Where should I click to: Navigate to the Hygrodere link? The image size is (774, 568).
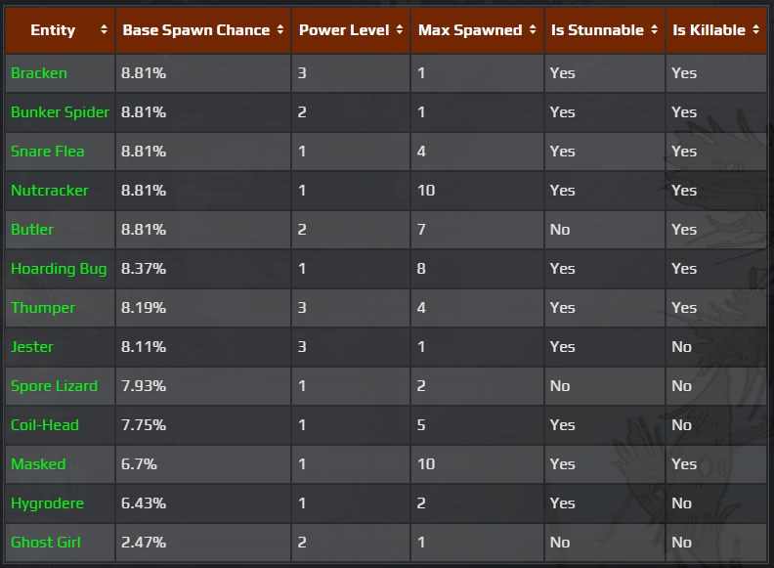point(47,503)
